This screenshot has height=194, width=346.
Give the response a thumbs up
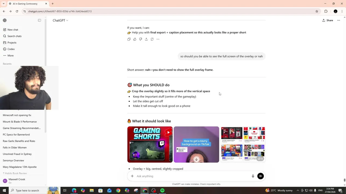[x=135, y=39]
